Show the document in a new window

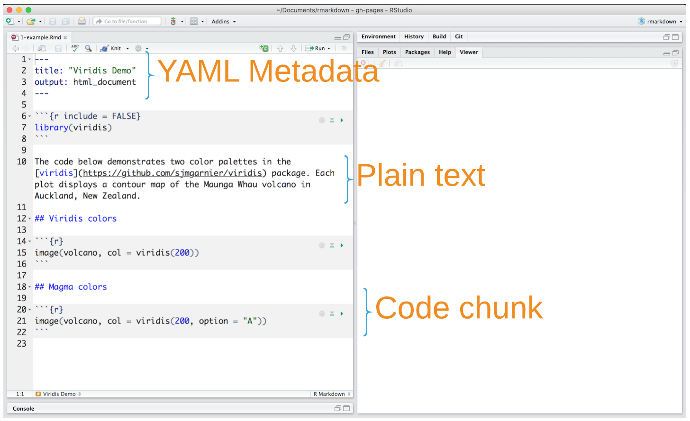point(42,48)
